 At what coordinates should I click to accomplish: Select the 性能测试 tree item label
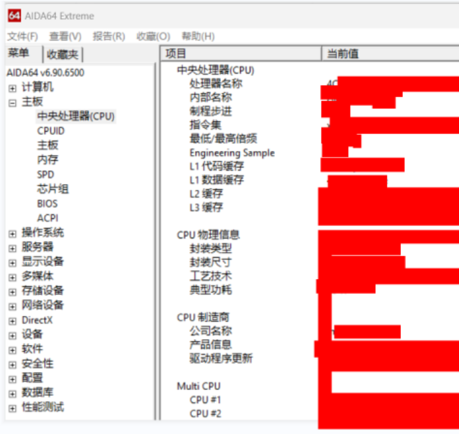pyautogui.click(x=43, y=407)
